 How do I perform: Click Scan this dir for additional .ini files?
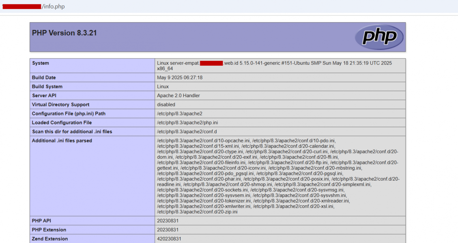(x=72, y=132)
